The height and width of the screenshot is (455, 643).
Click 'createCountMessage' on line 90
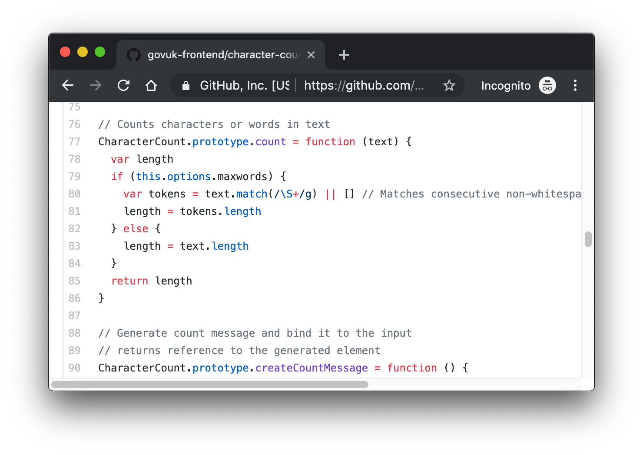pos(312,368)
